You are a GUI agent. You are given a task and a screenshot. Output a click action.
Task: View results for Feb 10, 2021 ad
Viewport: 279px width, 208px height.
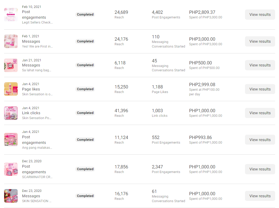pos(260,15)
